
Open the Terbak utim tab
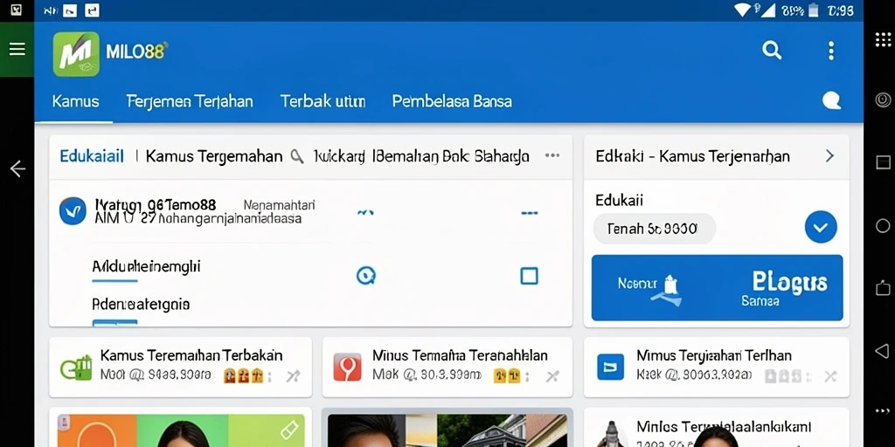pyautogui.click(x=323, y=101)
